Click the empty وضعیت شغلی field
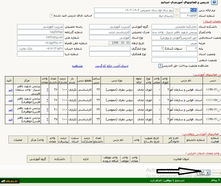221x186 pixels. coord(180,60)
